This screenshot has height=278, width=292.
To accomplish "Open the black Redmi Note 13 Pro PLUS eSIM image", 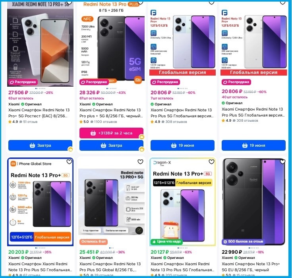I will (111, 45).
